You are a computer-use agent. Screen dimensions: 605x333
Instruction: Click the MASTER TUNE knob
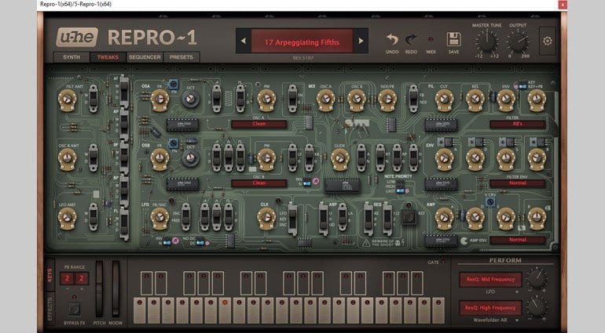pyautogui.click(x=487, y=42)
